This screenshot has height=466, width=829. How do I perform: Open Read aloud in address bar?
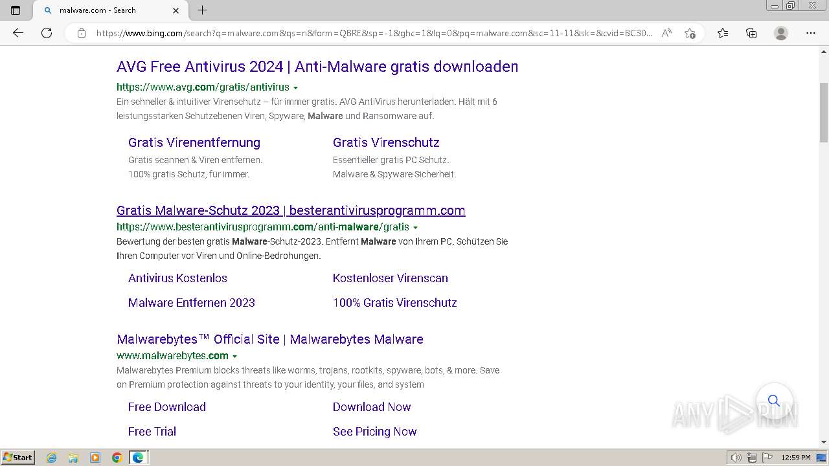(666, 33)
